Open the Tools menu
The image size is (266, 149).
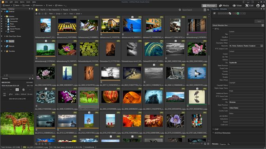(28, 2)
